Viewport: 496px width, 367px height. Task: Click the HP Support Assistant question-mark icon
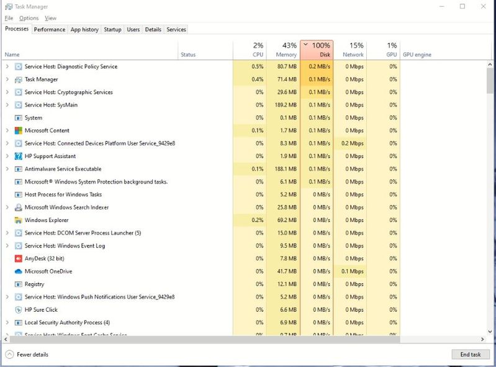(x=19, y=156)
